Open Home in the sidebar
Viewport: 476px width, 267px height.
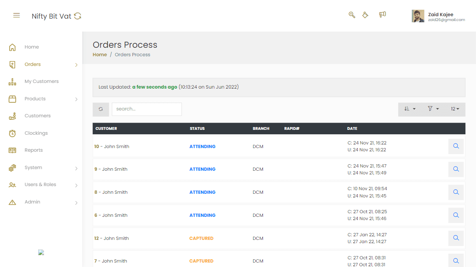point(32,47)
